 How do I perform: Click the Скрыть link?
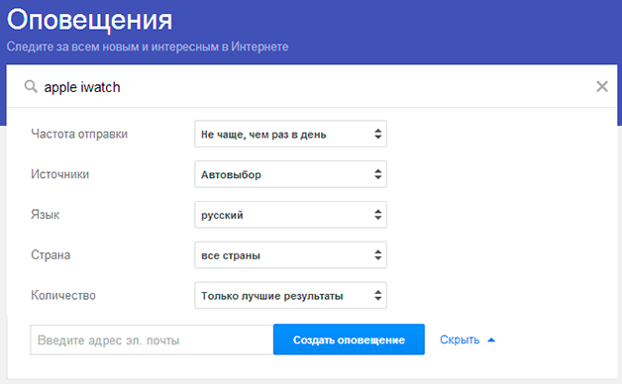click(460, 340)
